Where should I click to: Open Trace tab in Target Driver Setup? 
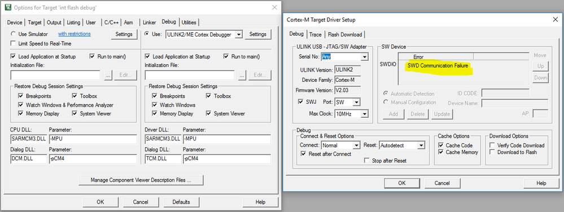315,34
